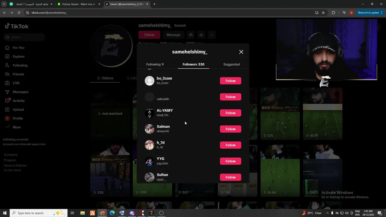Image resolution: width=386 pixels, height=217 pixels.
Task: Go to the For You feed
Action: pos(18,48)
